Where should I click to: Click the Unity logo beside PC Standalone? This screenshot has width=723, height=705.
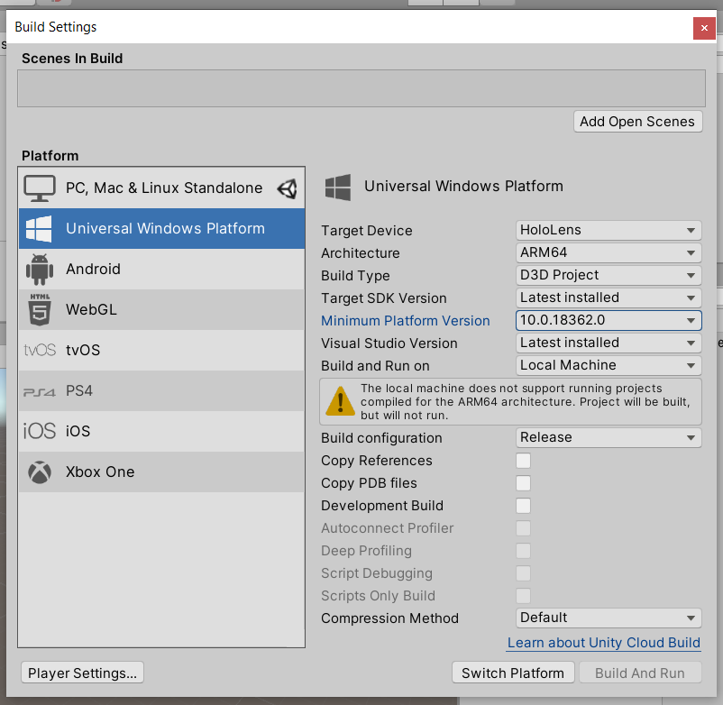click(288, 188)
